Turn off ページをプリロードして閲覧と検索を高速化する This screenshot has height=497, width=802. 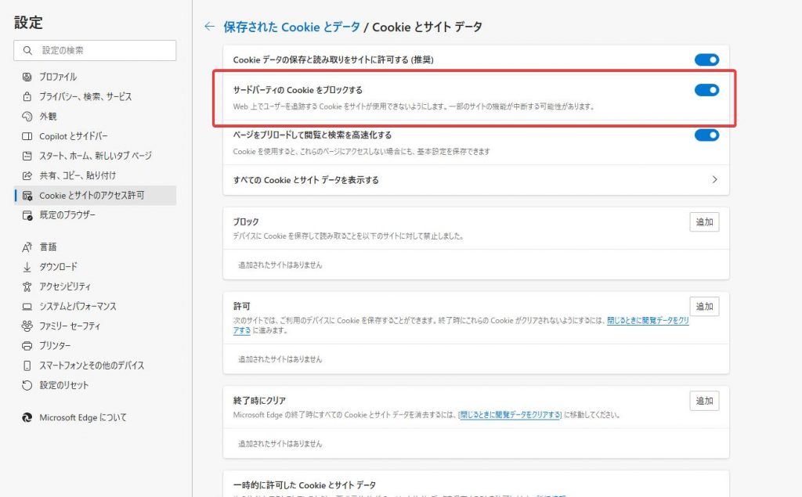tap(706, 135)
